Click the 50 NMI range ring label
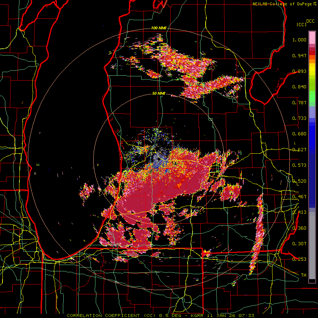Image resolution: width=318 pixels, height=318 pixels. (x=159, y=94)
